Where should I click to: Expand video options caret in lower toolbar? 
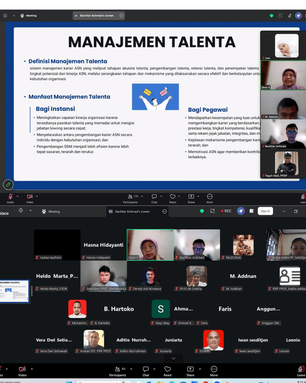tap(32, 369)
